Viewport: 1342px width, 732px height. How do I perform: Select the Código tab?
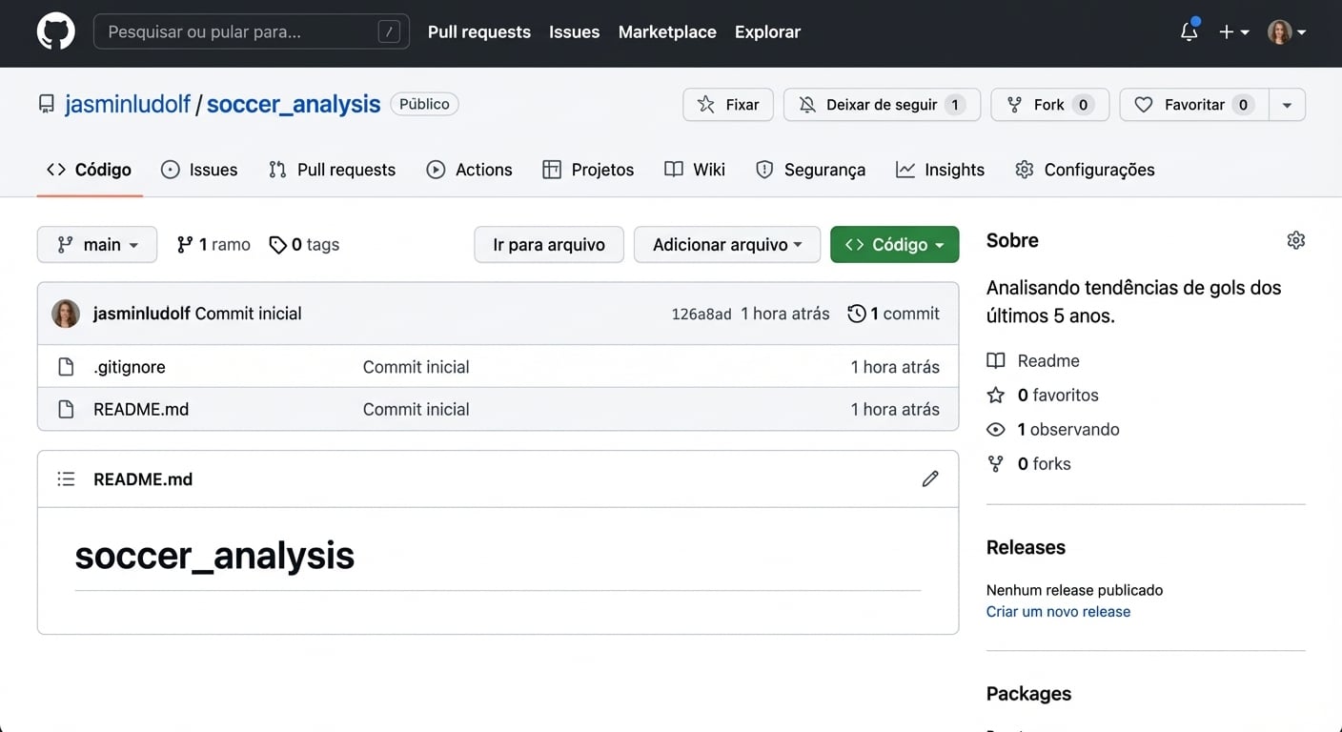pyautogui.click(x=90, y=170)
